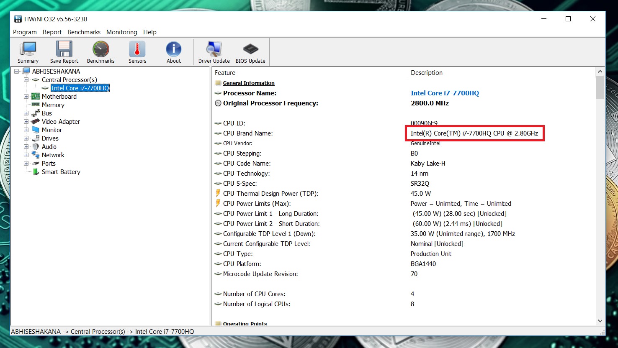Expand the Video Adapter tree node
618x348 pixels.
pyautogui.click(x=26, y=122)
